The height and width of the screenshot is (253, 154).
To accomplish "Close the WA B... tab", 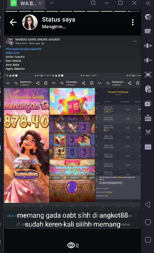I will click(x=40, y=3).
